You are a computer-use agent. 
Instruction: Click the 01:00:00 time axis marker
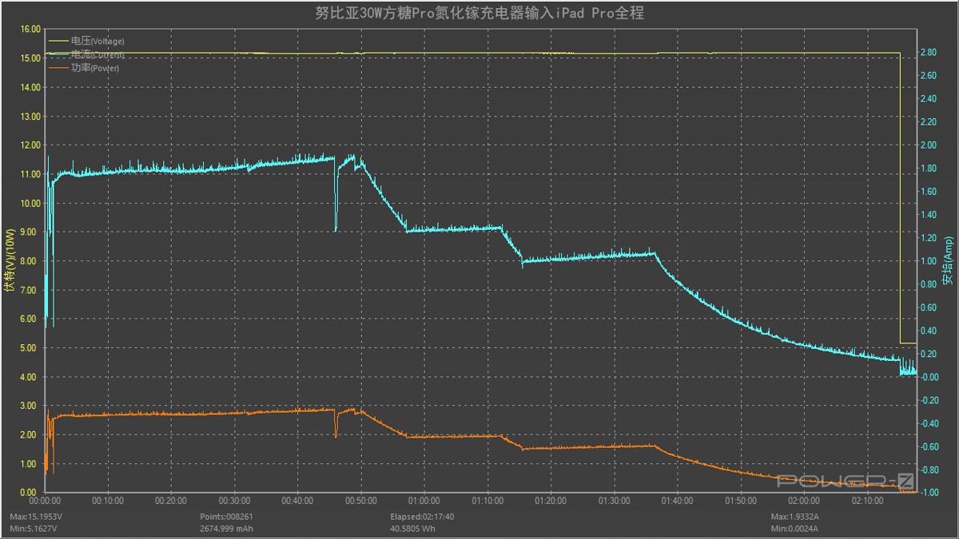tap(424, 501)
